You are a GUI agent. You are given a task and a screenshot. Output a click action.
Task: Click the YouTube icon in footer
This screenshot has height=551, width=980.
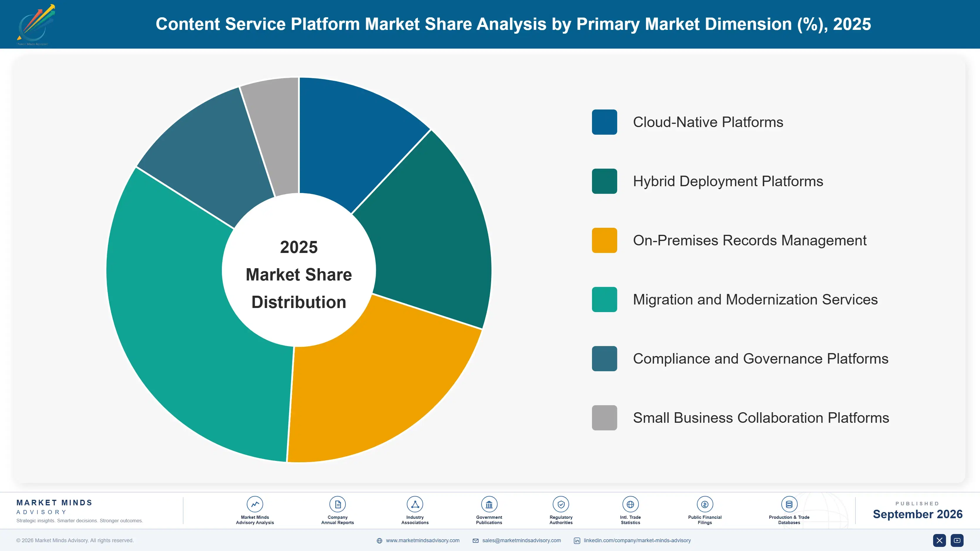tap(957, 540)
